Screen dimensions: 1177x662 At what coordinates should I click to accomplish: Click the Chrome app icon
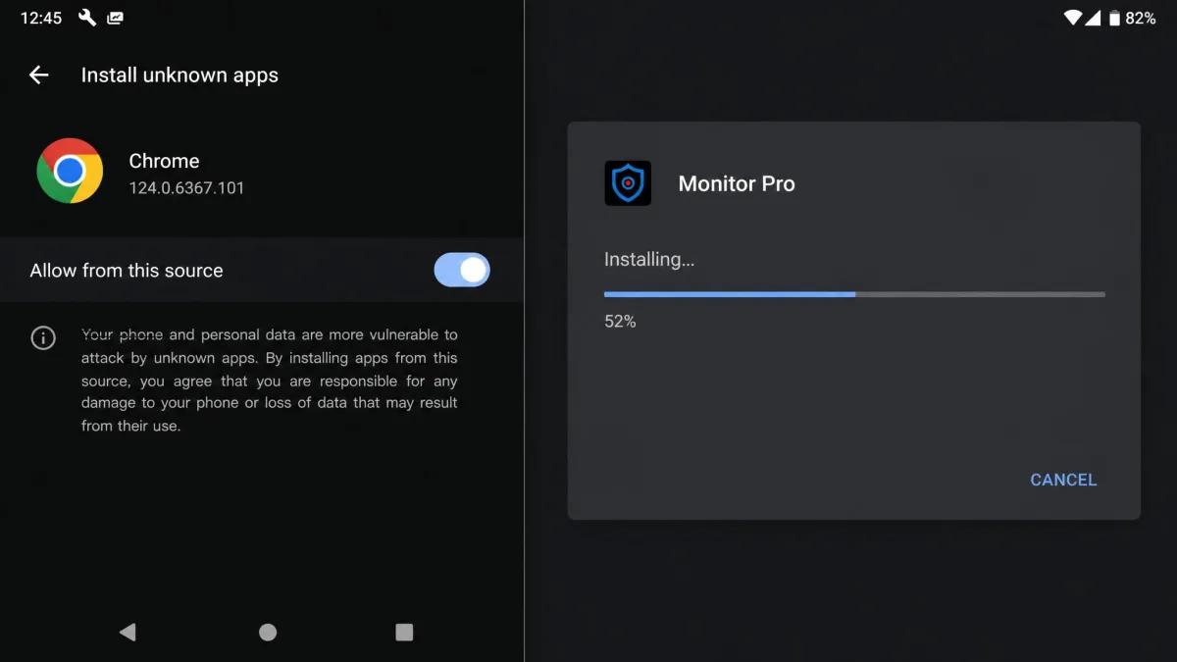[x=70, y=171]
